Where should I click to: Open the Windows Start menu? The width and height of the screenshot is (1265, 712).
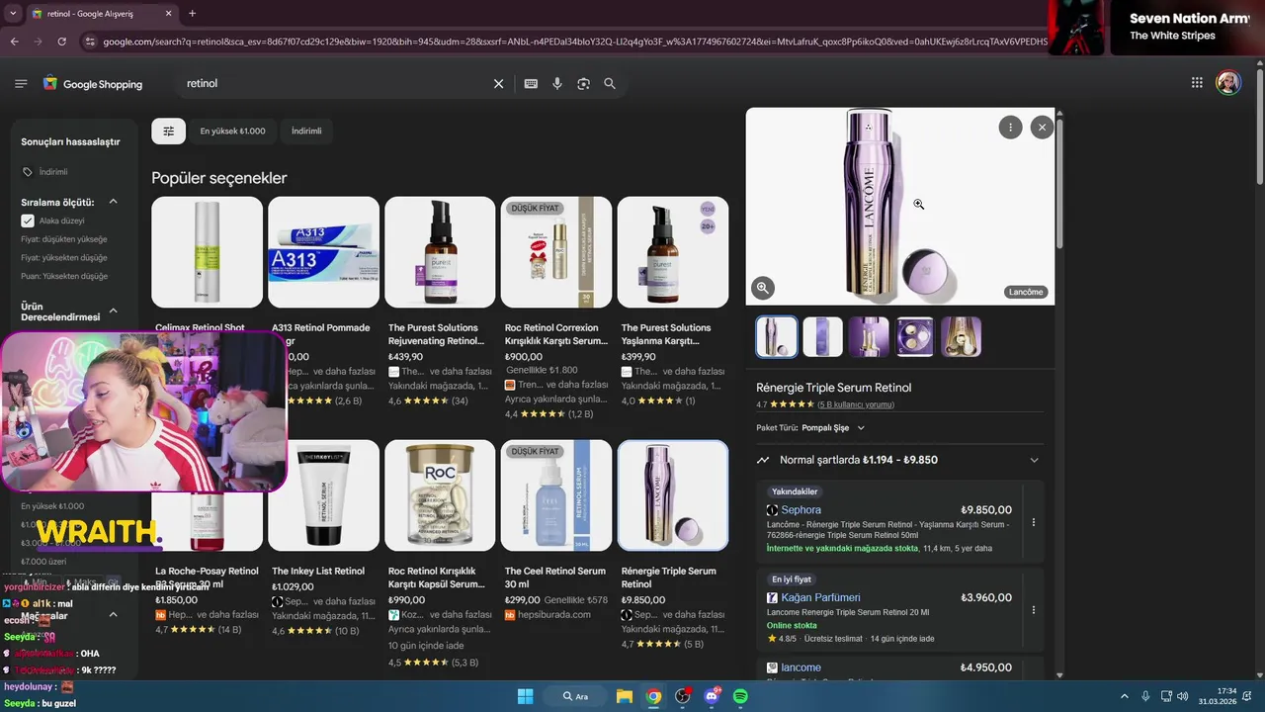click(x=525, y=696)
